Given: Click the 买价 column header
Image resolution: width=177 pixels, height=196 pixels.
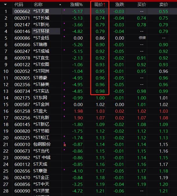Looking at the screenshot, I should click(141, 5).
